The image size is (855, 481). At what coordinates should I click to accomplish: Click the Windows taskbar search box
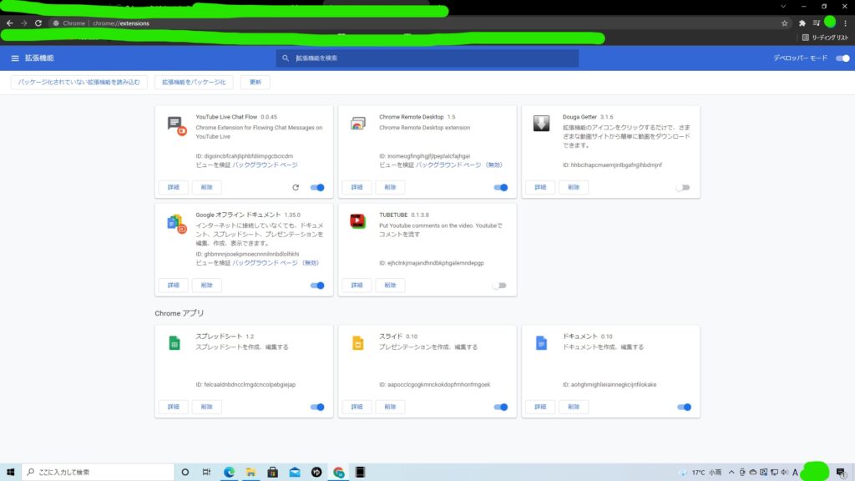(99, 473)
